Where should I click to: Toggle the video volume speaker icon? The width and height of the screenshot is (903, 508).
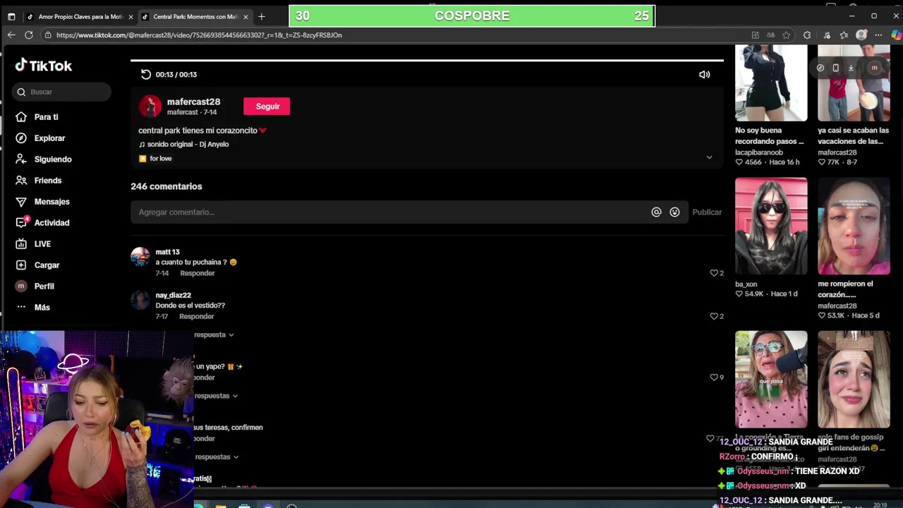point(704,74)
